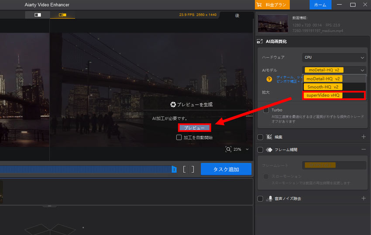
Task: Click the タスク追加 add task button
Action: tap(226, 169)
